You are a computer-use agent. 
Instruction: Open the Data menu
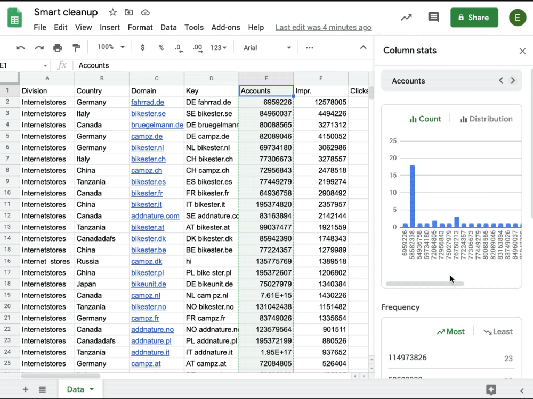coord(168,28)
